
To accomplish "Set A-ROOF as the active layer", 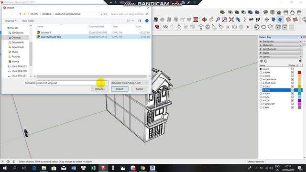I will point(261,94).
